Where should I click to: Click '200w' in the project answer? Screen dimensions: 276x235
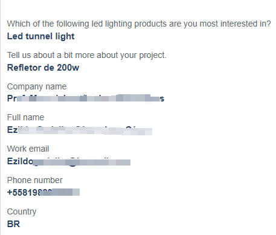coord(68,68)
